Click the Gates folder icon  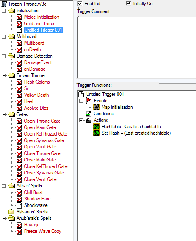coord(11,114)
